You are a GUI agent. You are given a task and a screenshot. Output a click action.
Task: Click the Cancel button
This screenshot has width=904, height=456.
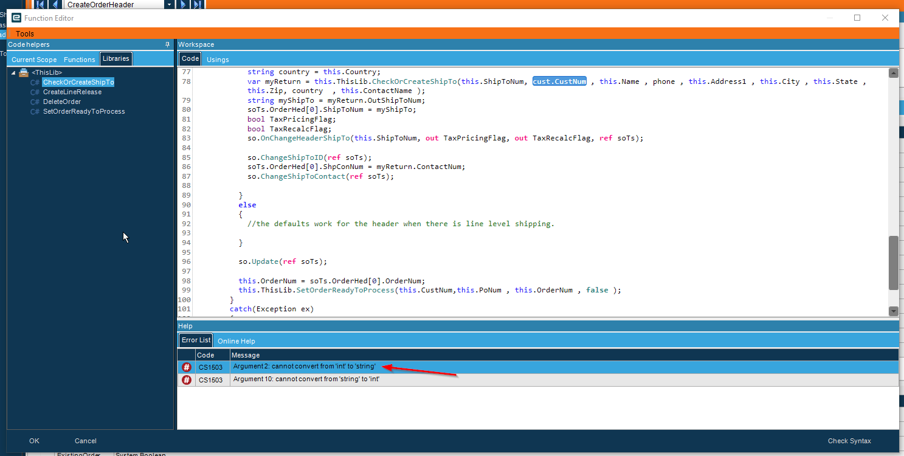tap(86, 441)
